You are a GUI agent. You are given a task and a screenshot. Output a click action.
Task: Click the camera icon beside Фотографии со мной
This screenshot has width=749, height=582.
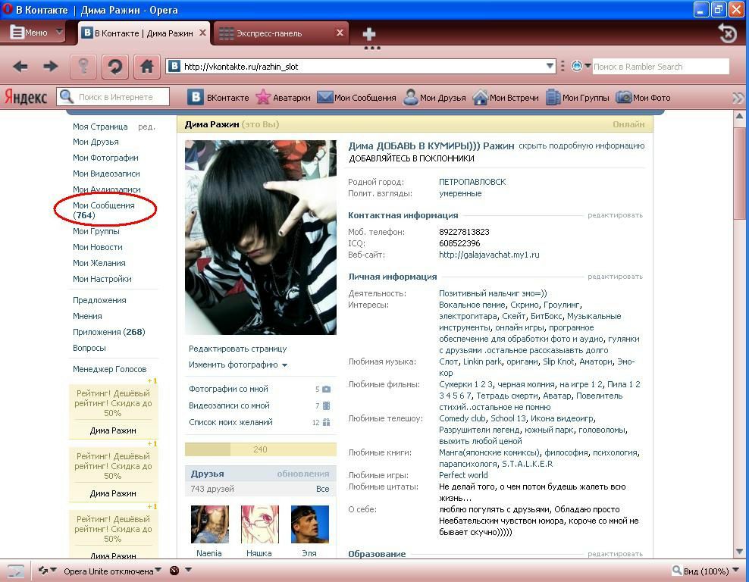coord(326,389)
